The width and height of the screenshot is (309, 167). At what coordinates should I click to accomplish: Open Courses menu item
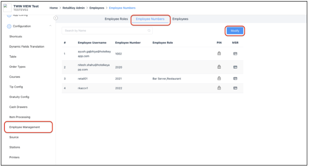point(15,77)
